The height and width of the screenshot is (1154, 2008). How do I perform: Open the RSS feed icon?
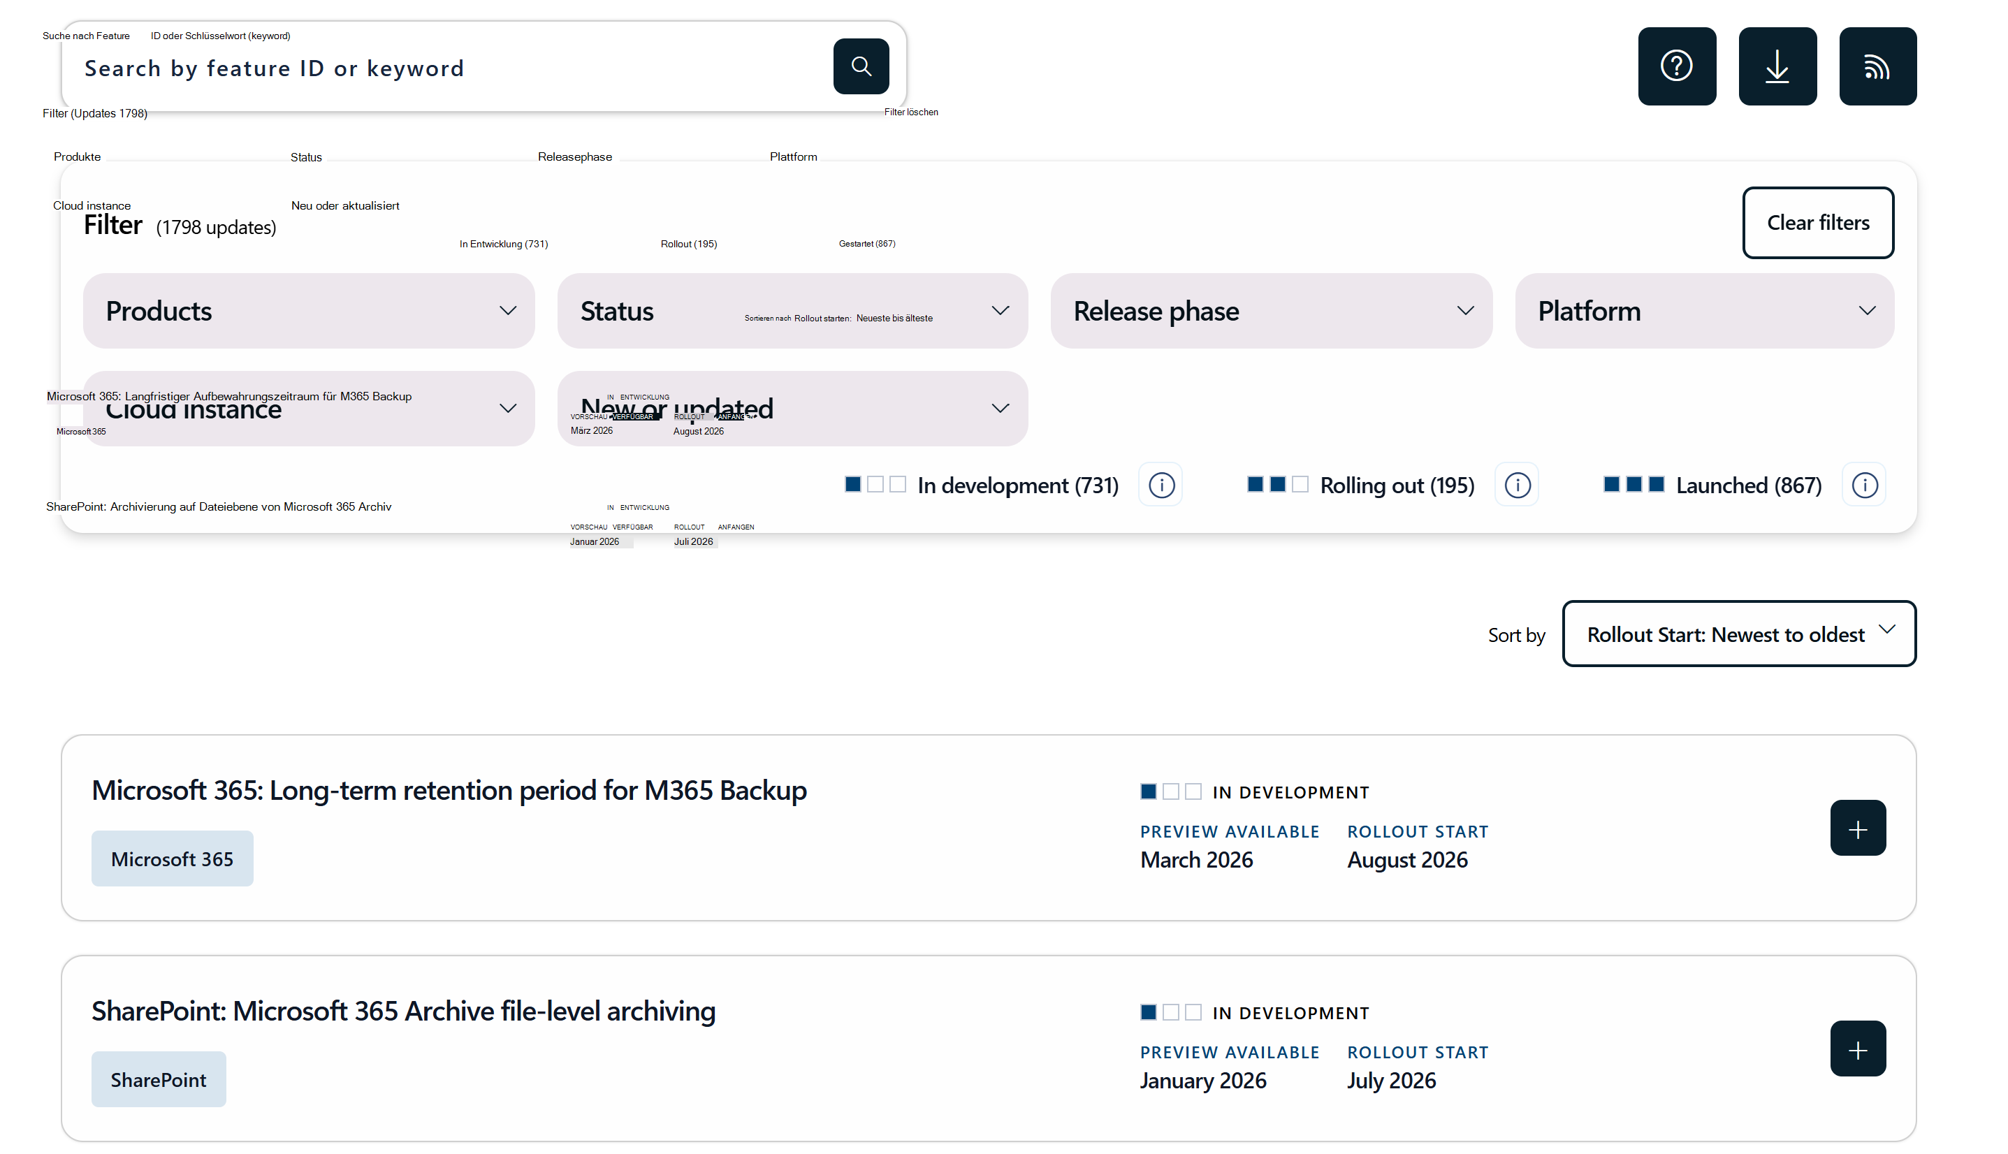1877,66
